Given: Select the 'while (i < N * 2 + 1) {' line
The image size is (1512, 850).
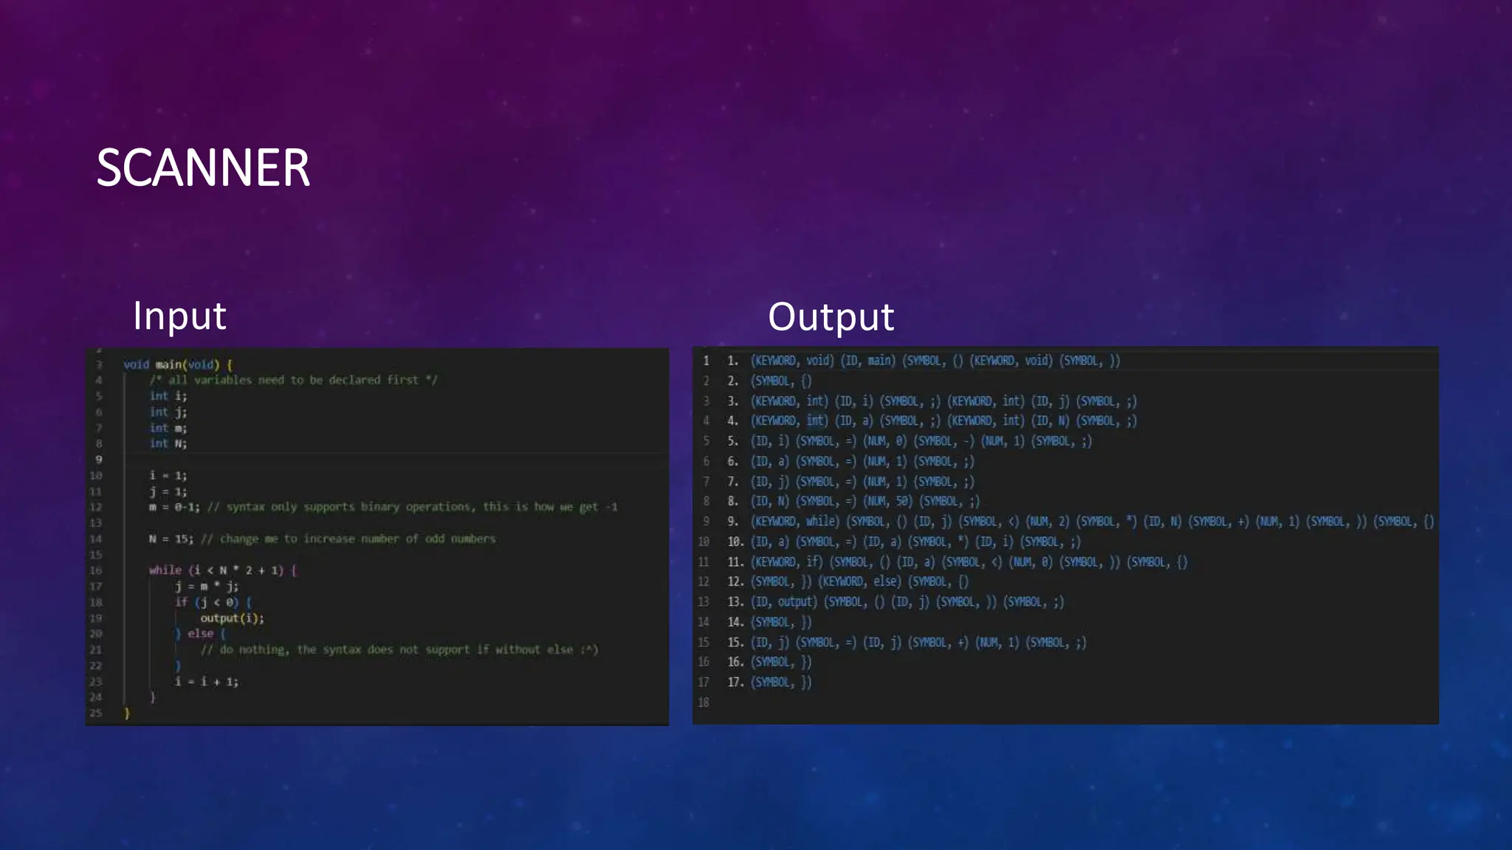Looking at the screenshot, I should click(223, 570).
